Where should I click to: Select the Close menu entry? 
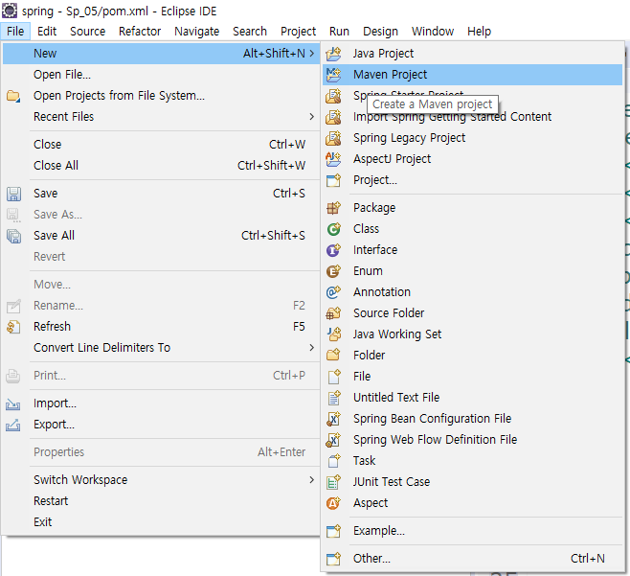click(161, 145)
